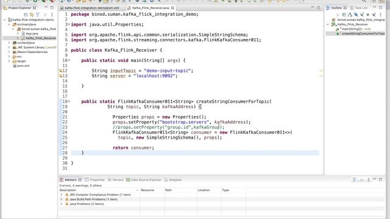
Task: Collapse the kafka-flick-integration-demo project
Action: coord(5,19)
